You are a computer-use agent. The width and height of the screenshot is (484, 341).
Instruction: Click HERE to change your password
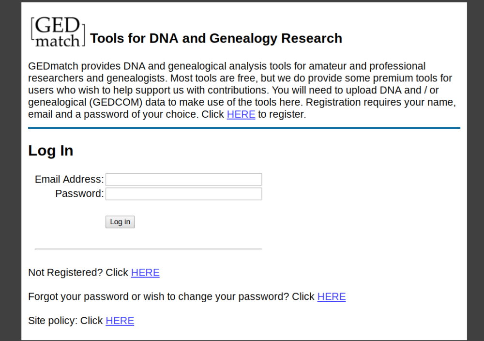coord(331,296)
